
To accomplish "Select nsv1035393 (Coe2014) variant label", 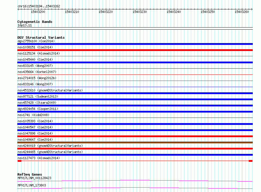I will click(x=35, y=121).
